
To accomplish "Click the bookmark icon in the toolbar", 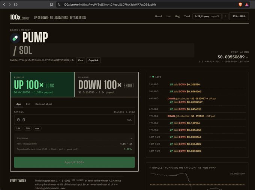I will [51, 5].
